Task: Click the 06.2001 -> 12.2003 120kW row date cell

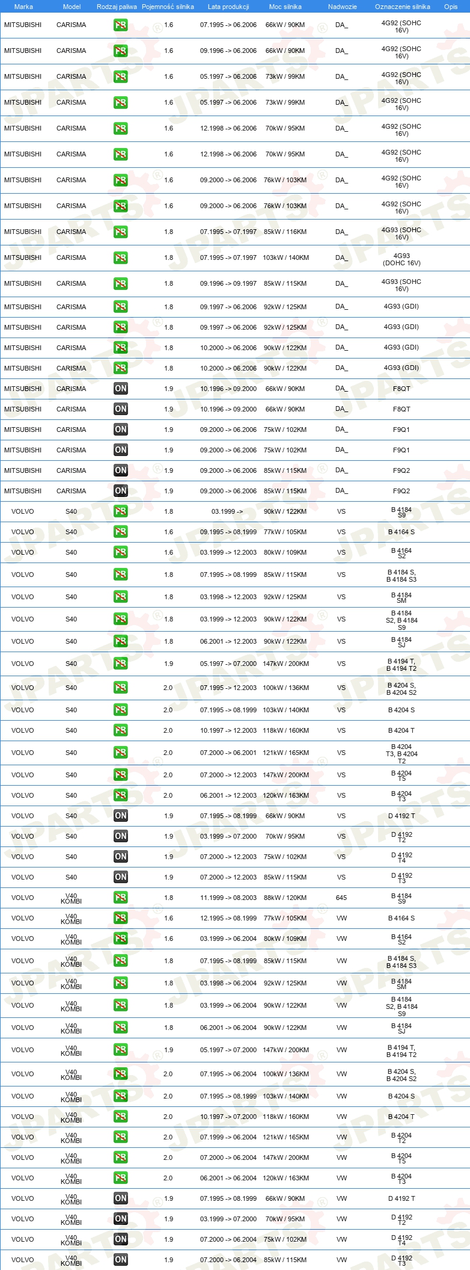Action: coord(228,795)
